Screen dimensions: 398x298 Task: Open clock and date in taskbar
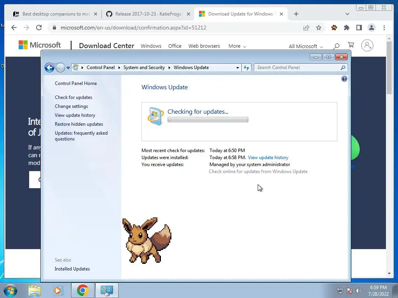click(x=379, y=291)
